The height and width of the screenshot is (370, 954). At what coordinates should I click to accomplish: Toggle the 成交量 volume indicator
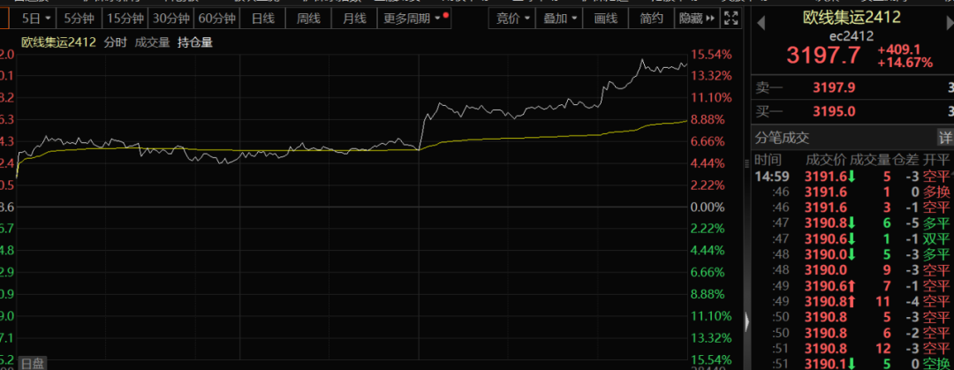(152, 42)
